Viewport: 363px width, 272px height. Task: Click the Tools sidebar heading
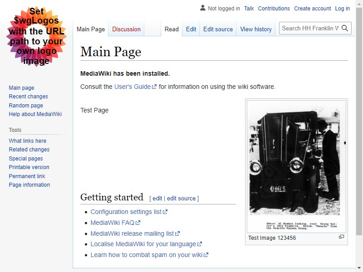[15, 130]
